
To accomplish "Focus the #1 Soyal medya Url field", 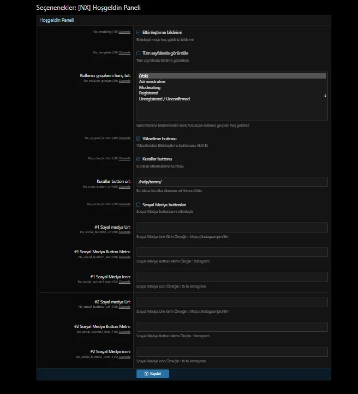I will pyautogui.click(x=232, y=227).
